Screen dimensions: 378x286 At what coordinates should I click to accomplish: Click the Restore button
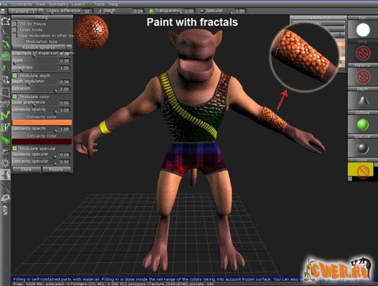[x=56, y=170]
